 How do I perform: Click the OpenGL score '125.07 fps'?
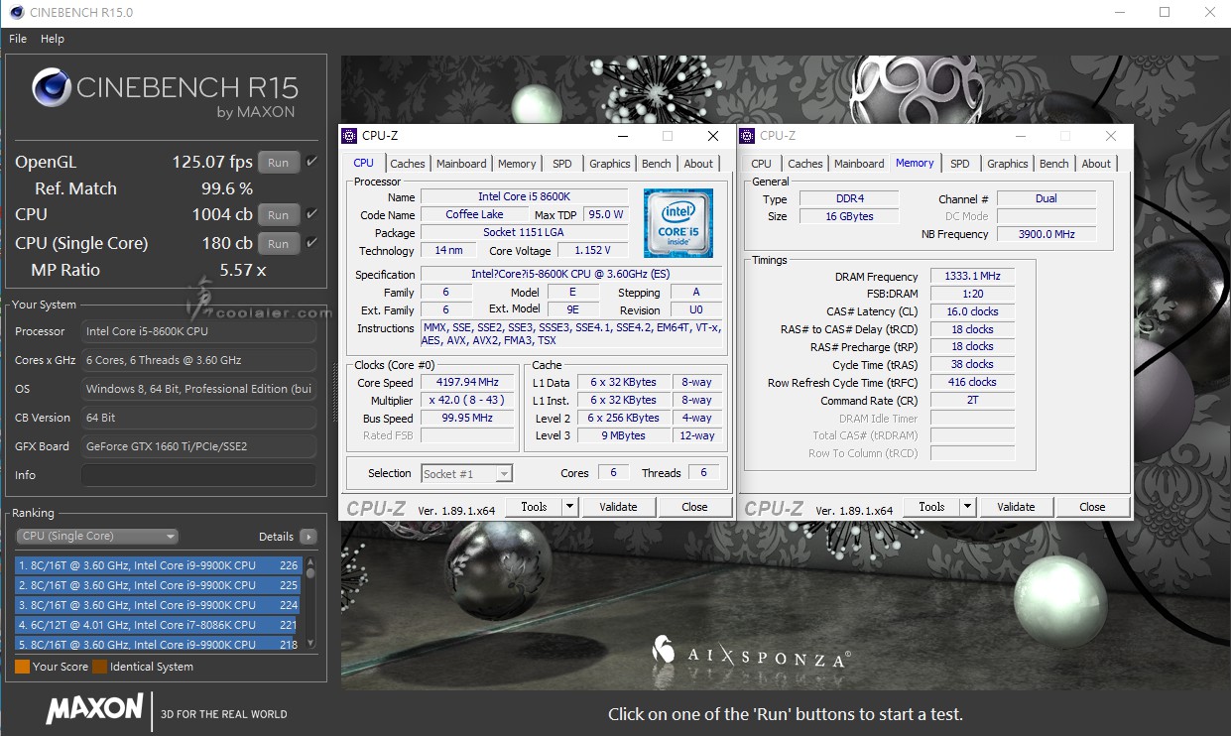coord(212,162)
